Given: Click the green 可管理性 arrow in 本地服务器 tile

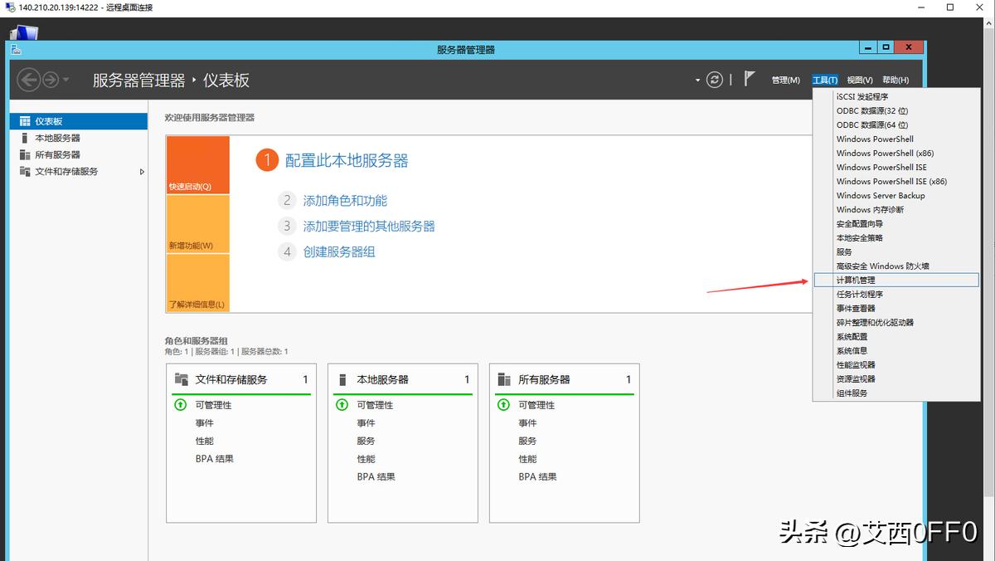Looking at the screenshot, I should pos(342,405).
